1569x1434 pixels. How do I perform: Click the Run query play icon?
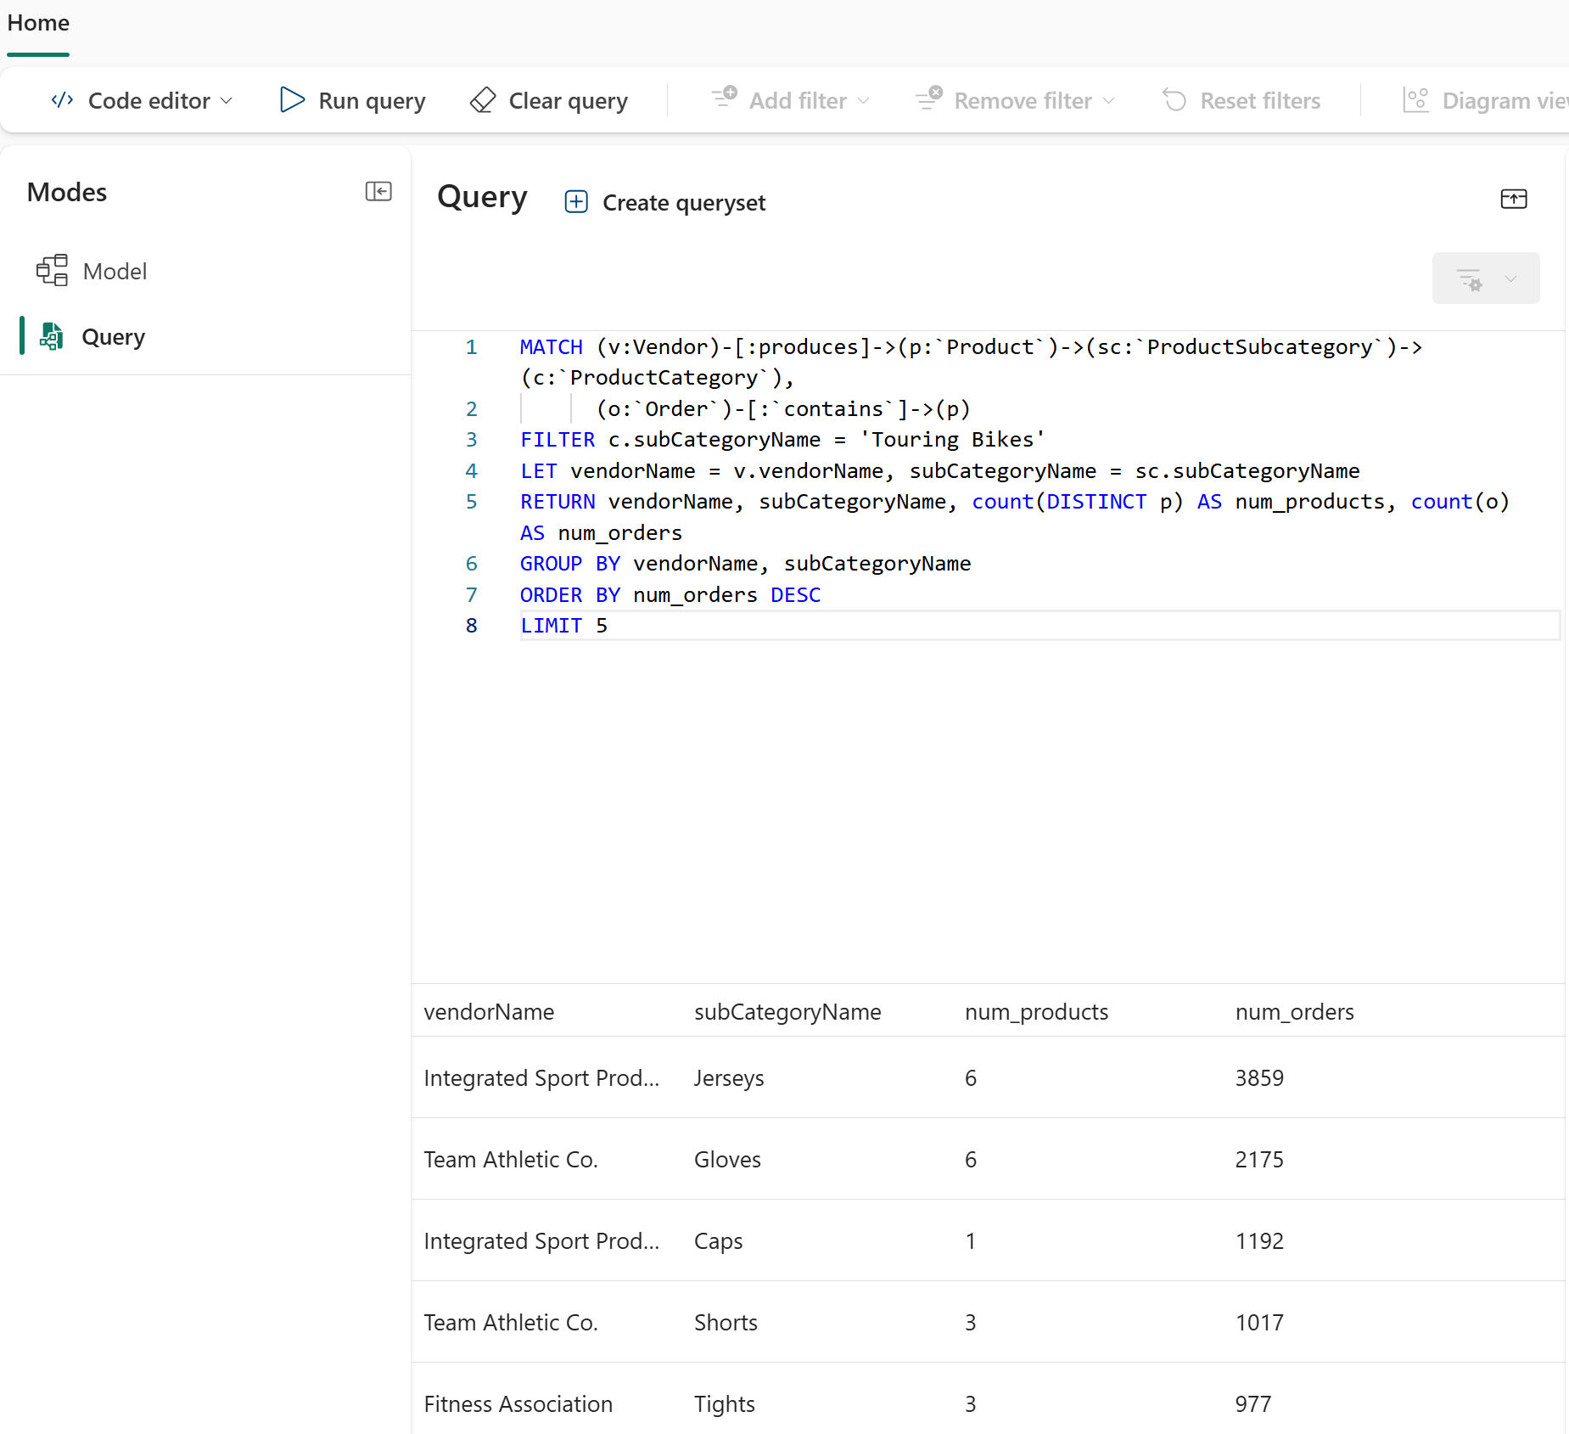click(291, 100)
